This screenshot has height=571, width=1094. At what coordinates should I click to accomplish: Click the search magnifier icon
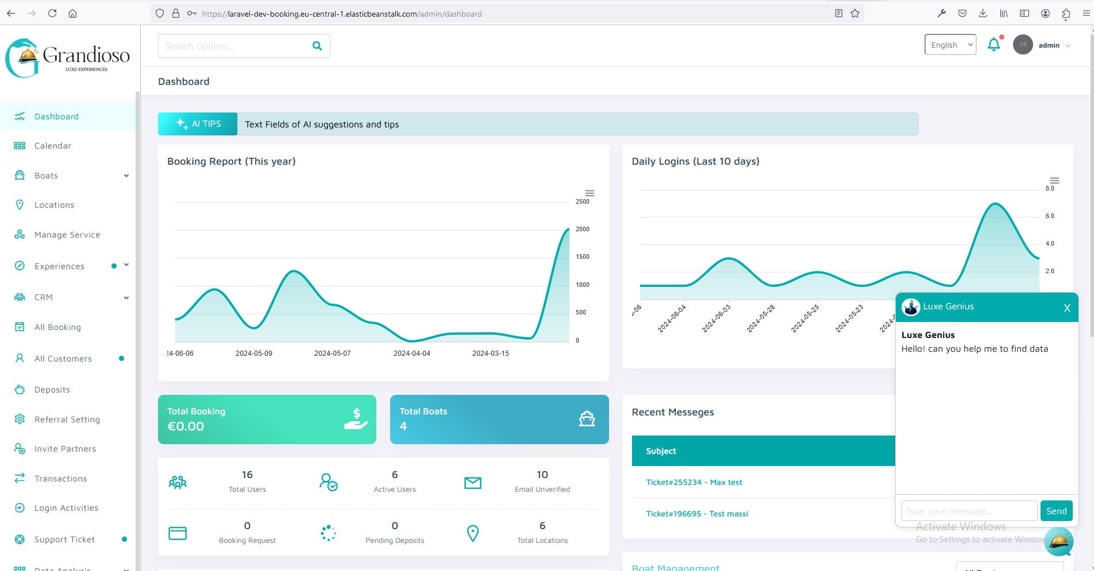[x=317, y=46]
